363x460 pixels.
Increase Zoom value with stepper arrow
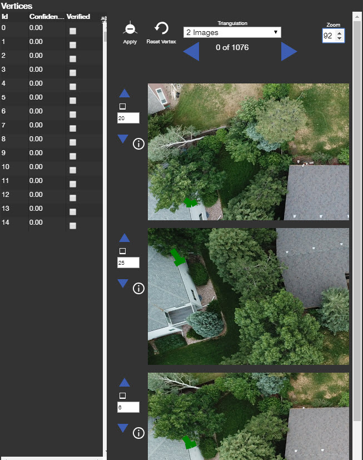(x=340, y=33)
